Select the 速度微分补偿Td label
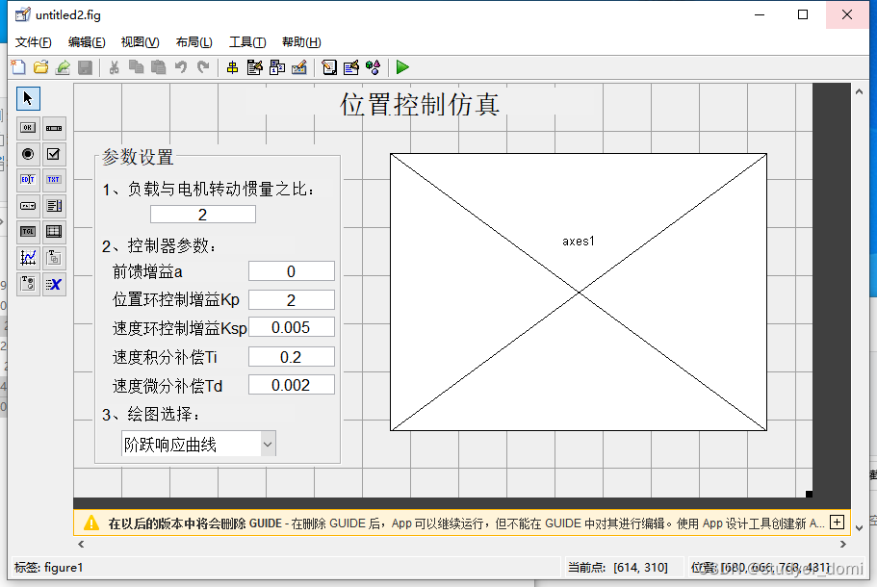Screen dimensions: 877x587 (168, 386)
